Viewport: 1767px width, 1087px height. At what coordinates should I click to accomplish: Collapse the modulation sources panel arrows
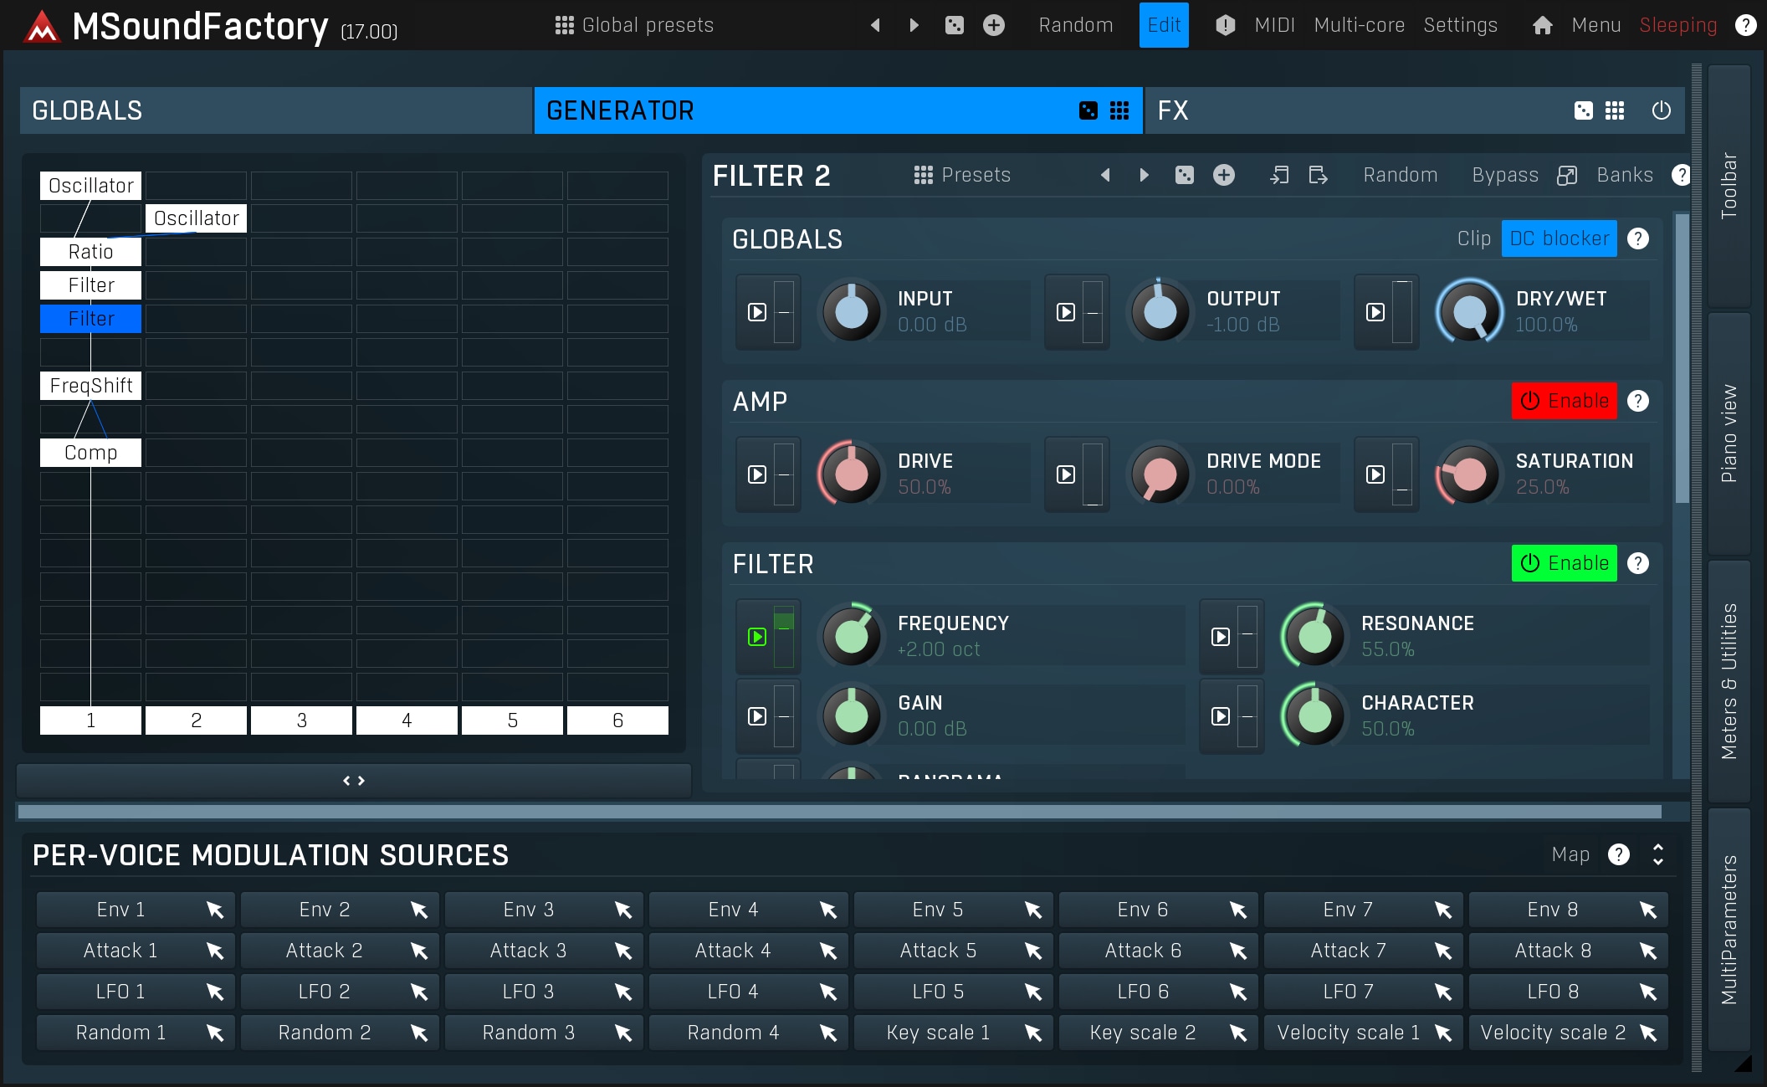(x=1657, y=854)
